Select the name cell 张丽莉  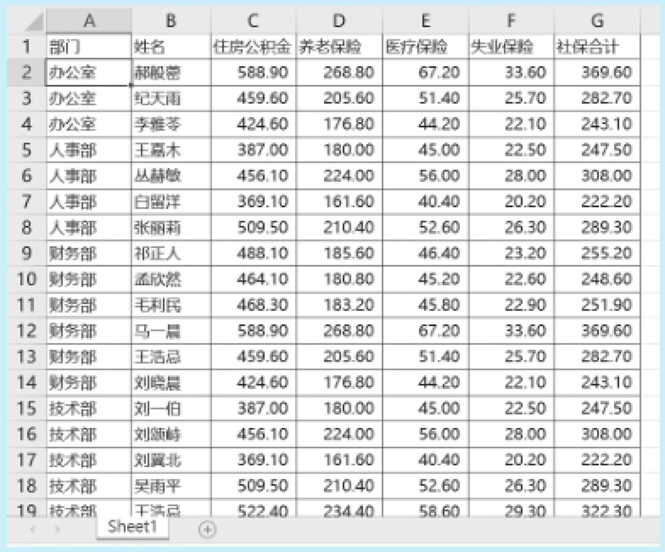(171, 228)
